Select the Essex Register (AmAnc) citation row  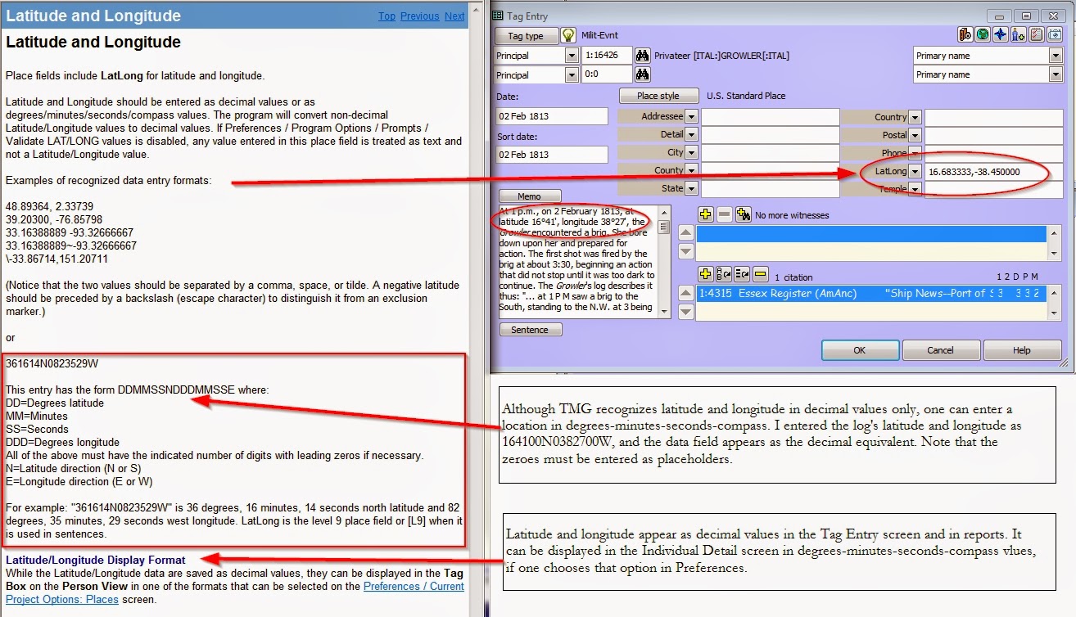[871, 293]
